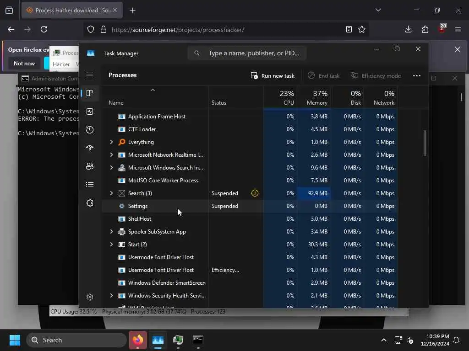Switch to Firefox from taskbar

138,340
